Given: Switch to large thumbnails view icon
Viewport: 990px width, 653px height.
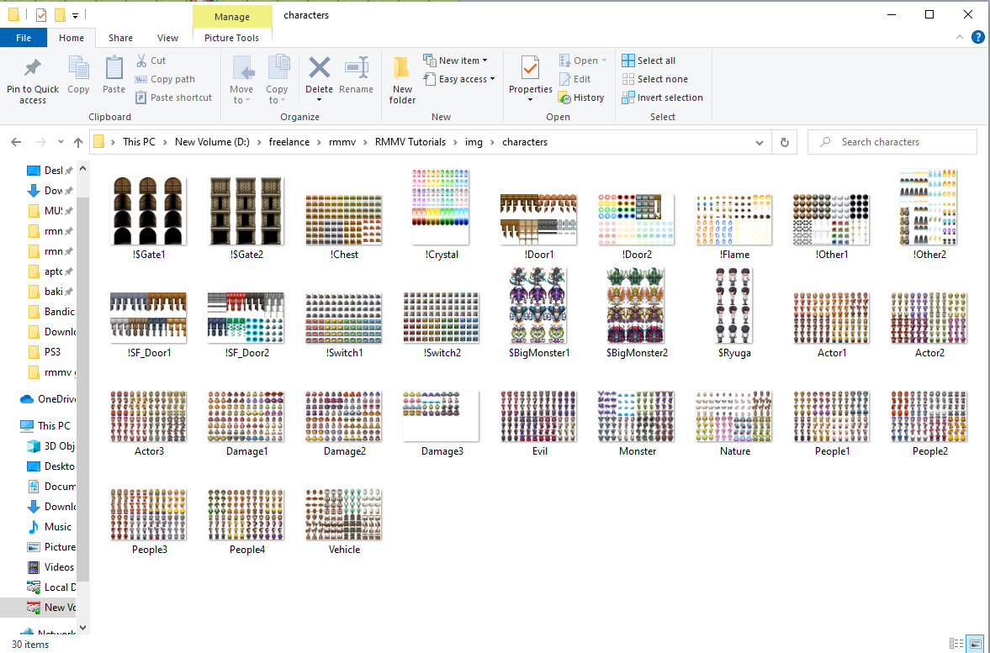Looking at the screenshot, I should coord(976,644).
